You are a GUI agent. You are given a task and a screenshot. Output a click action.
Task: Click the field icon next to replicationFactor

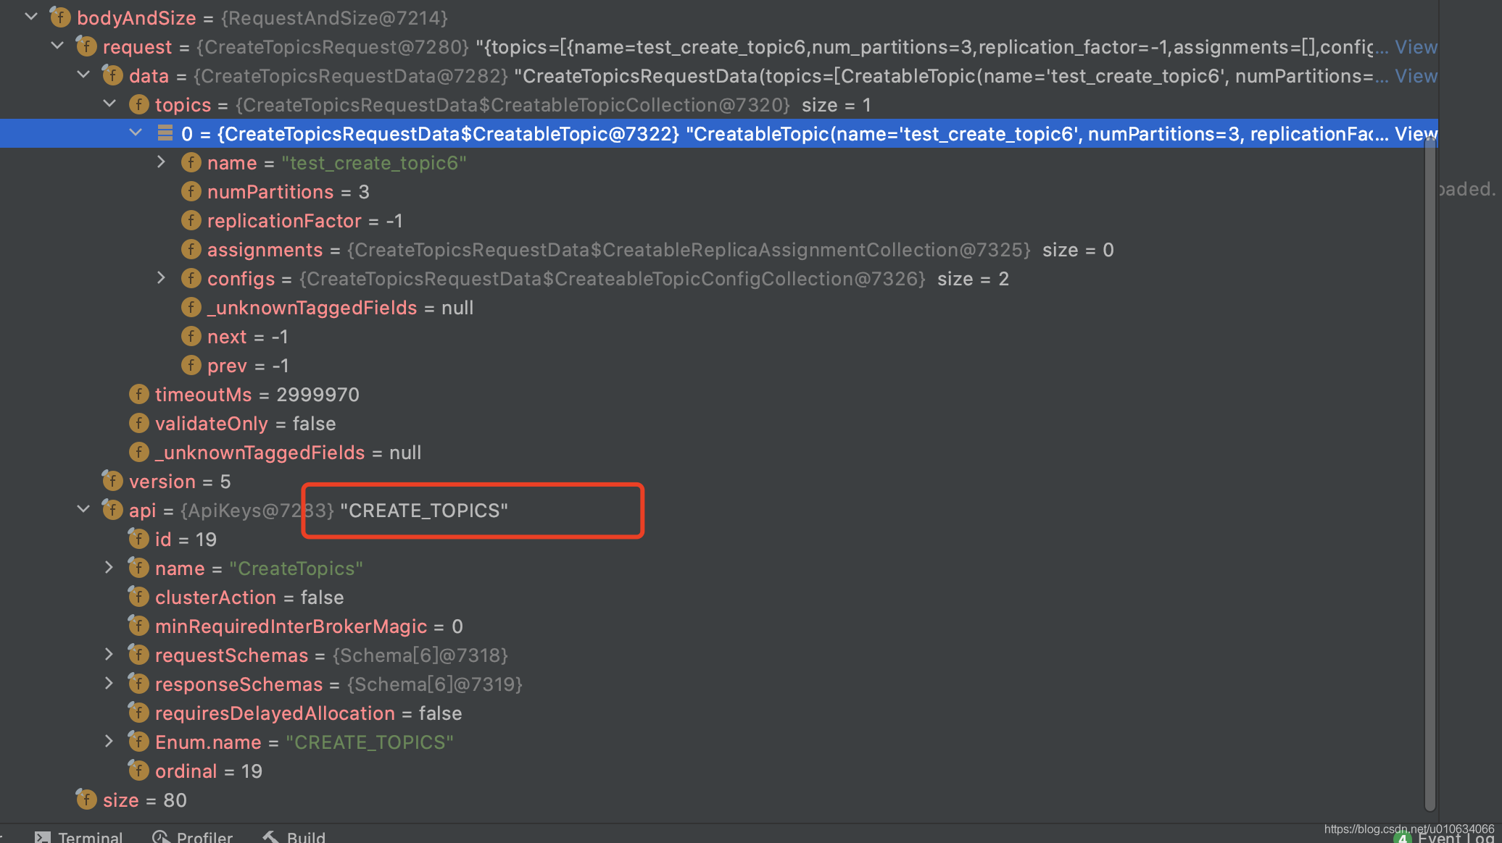[x=191, y=220]
